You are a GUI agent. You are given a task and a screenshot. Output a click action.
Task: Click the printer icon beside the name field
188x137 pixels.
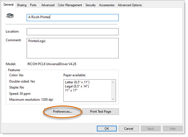(10, 17)
